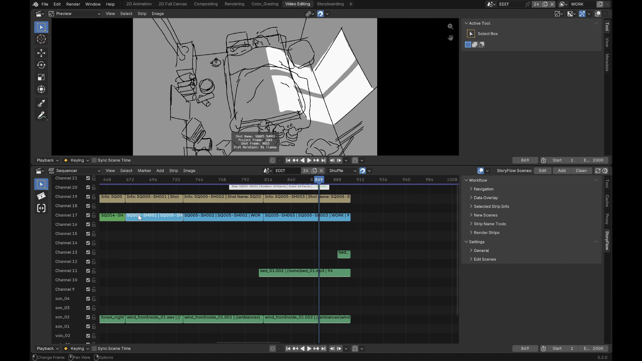The image size is (642, 361).
Task: Click the current frame field in preview footer
Action: click(x=525, y=160)
